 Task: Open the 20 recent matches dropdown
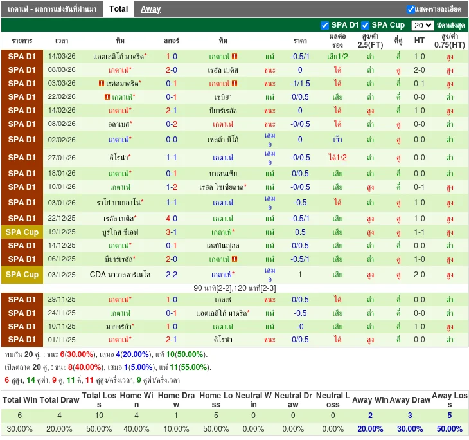point(422,25)
